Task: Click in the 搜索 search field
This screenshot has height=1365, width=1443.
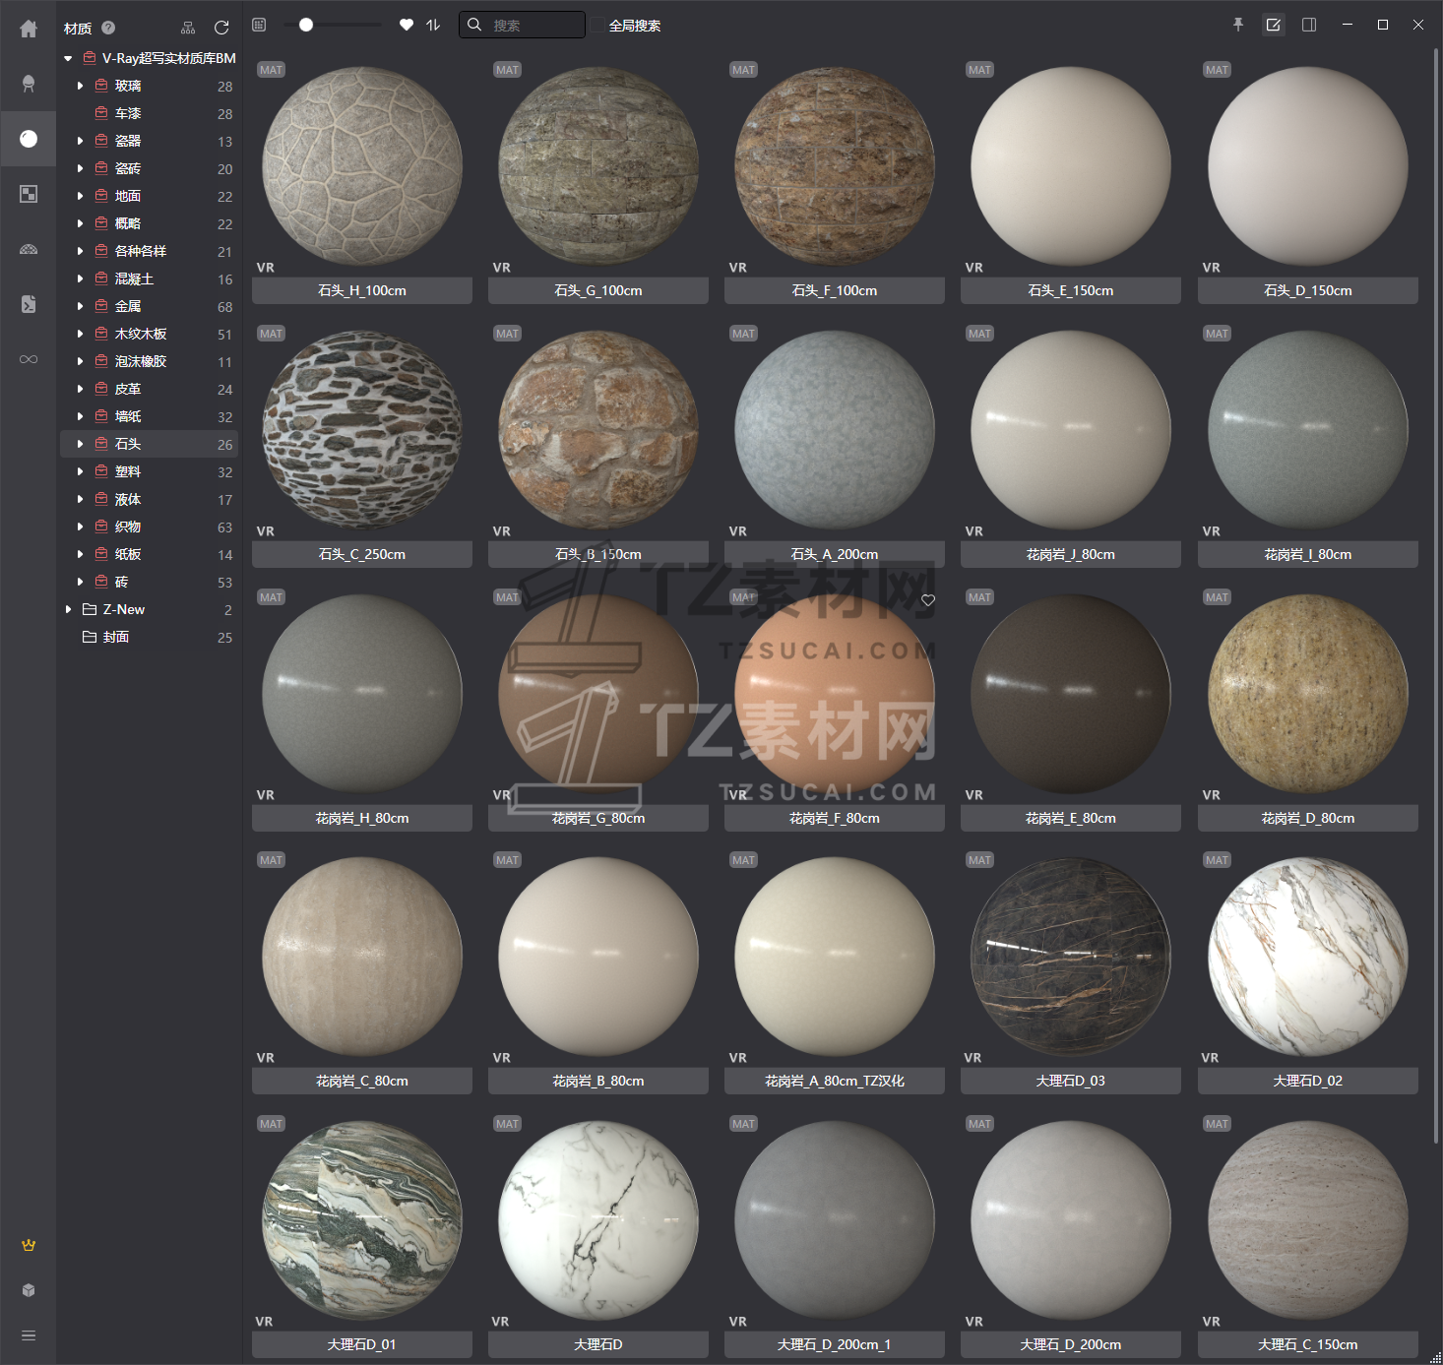Action: pyautogui.click(x=522, y=25)
